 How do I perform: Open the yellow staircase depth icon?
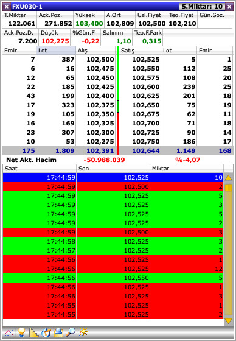click(33, 332)
